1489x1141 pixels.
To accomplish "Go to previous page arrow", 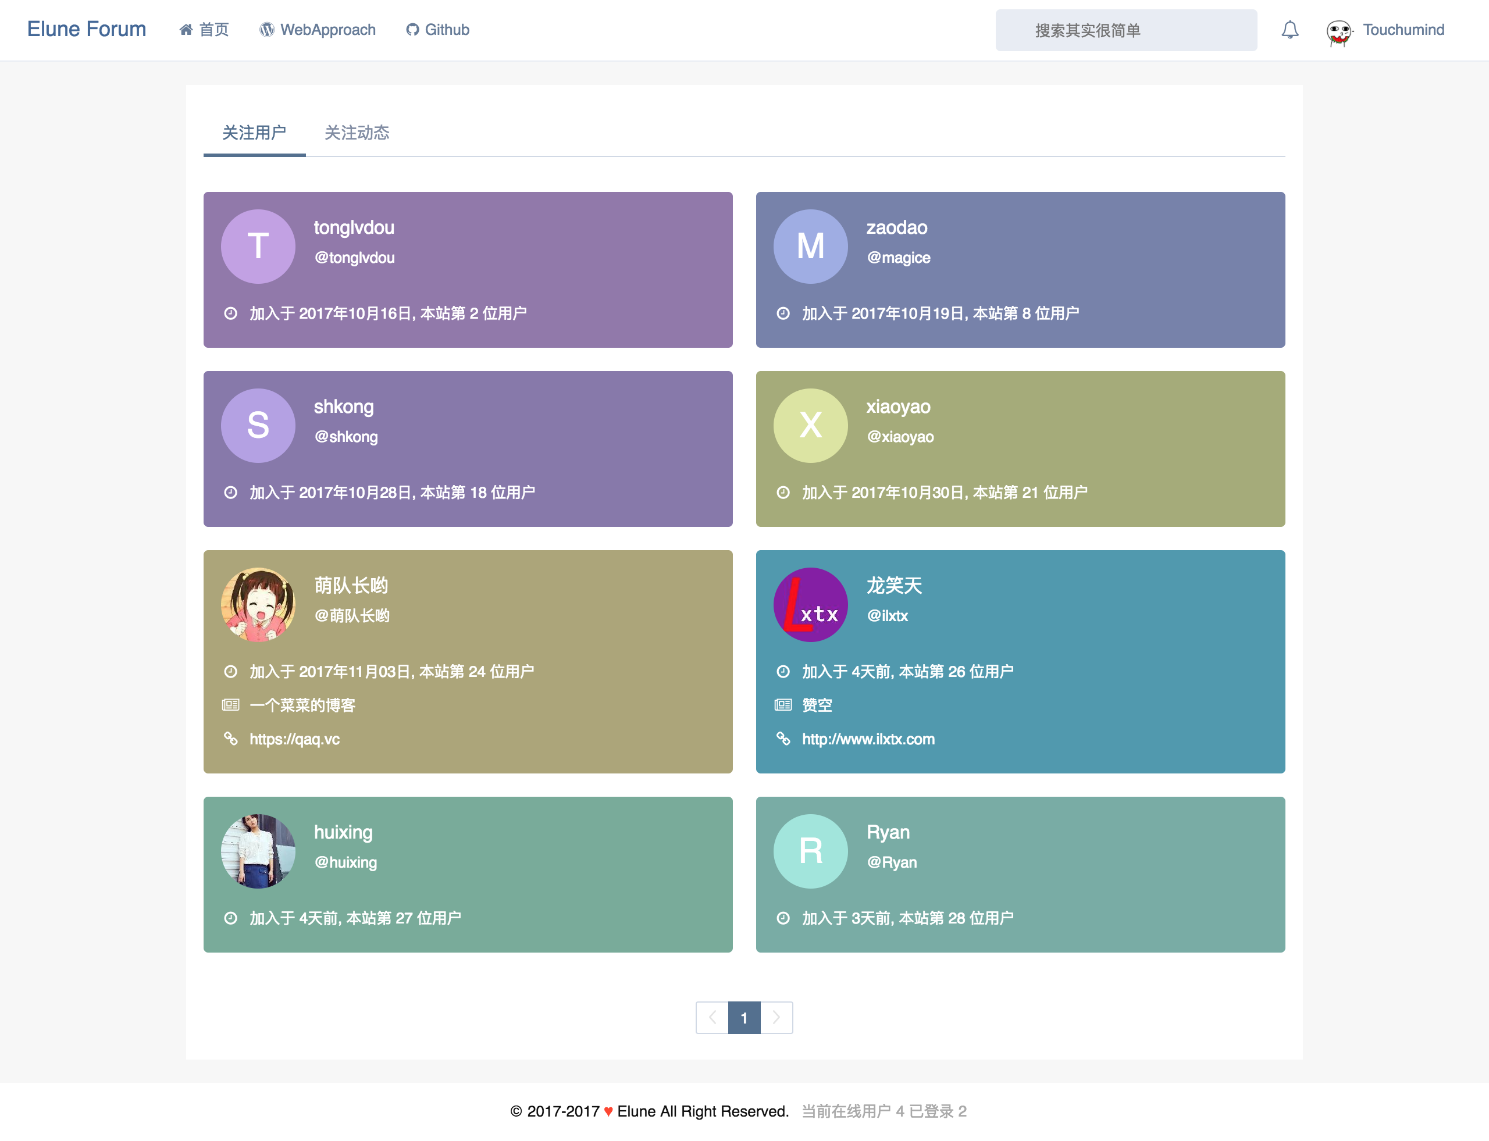I will click(x=712, y=1017).
